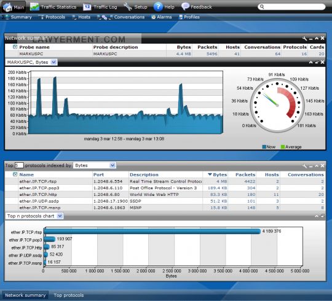Click the Protocols sub-toolbar icon
Viewport: 332px width, 301px height.
tap(42, 17)
